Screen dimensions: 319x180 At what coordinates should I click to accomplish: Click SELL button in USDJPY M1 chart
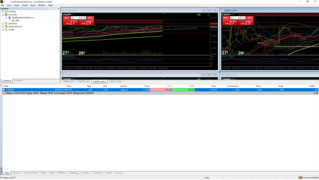point(66,18)
